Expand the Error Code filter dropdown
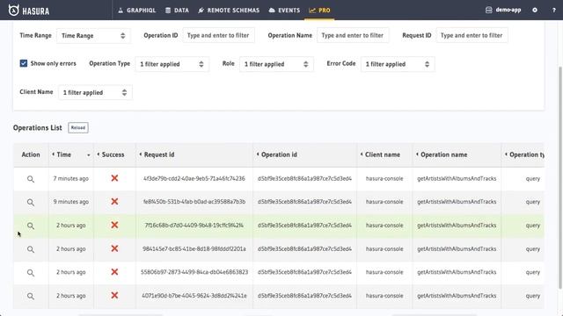Image resolution: width=563 pixels, height=316 pixels. click(398, 64)
